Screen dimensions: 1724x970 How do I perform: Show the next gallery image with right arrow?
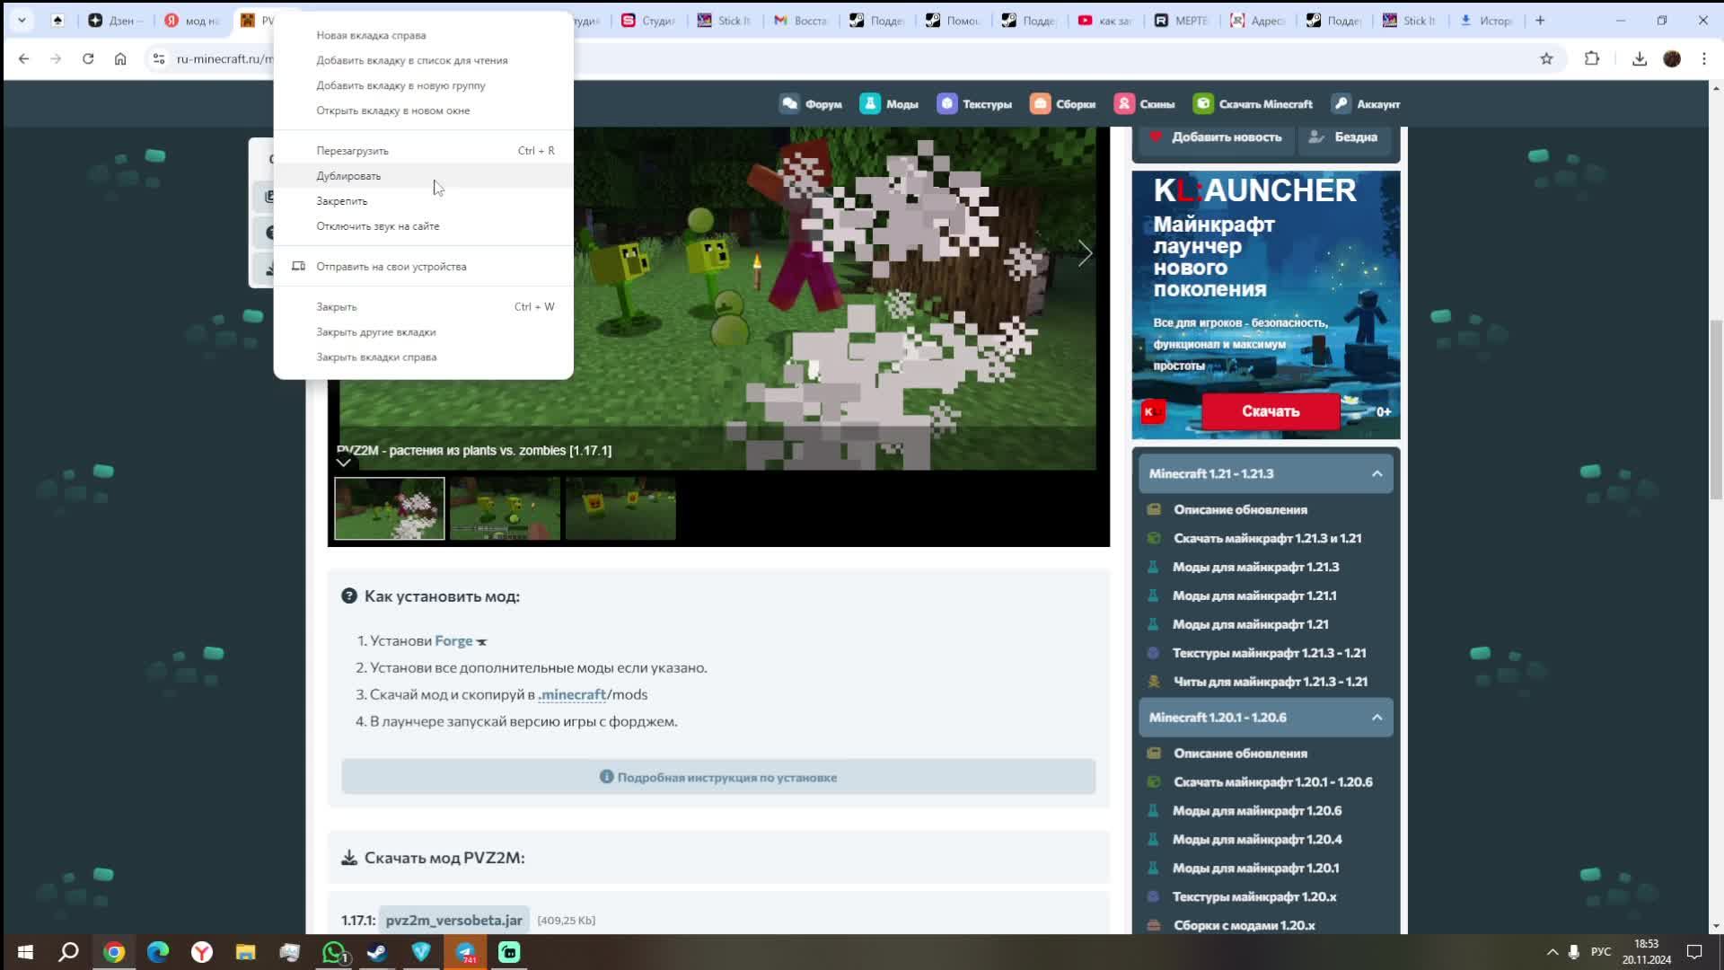[1085, 254]
